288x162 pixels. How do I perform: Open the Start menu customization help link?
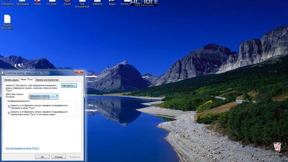click(22, 148)
